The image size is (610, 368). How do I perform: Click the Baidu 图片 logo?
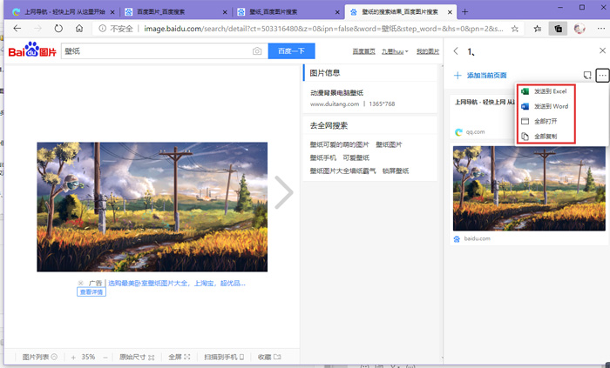coord(33,50)
